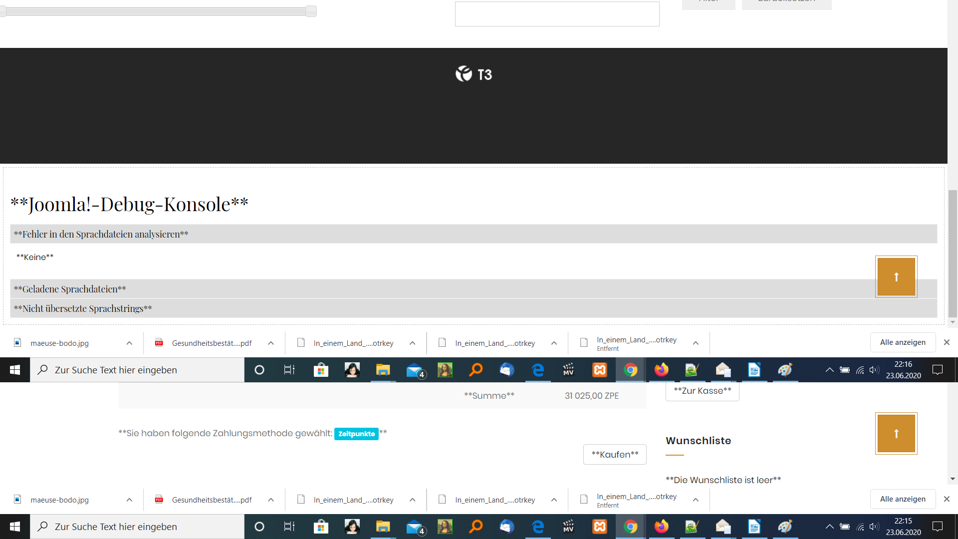
Task: Click scroll-to-top arrow beside Wunschliste heading
Action: [896, 434]
